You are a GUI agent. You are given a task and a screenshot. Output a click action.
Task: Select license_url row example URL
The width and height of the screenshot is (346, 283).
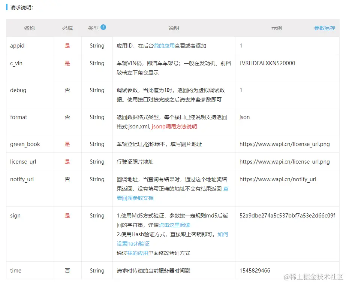tap(285, 162)
